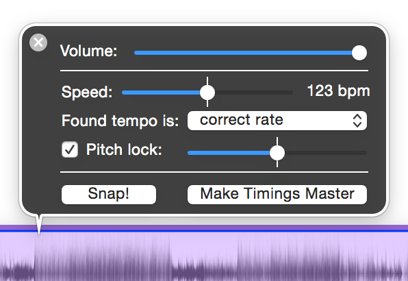Image resolution: width=408 pixels, height=281 pixels.
Task: Click the purple audio waveform
Action: tap(204, 256)
